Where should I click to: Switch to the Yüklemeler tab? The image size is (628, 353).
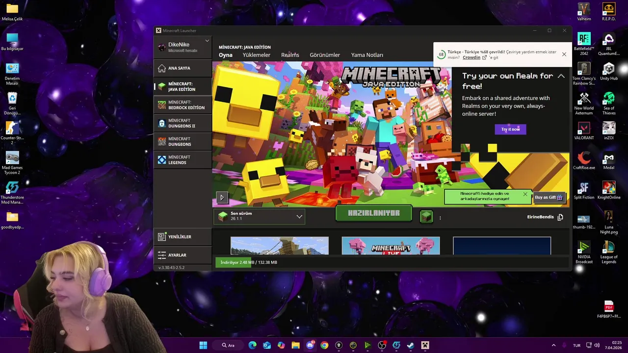coord(257,55)
